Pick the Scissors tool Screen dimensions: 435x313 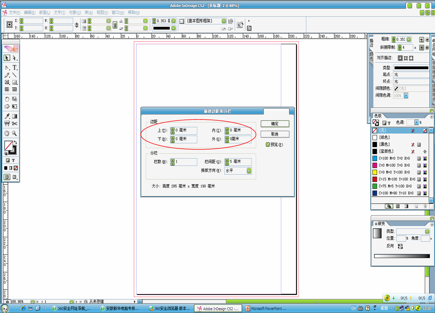click(15, 124)
